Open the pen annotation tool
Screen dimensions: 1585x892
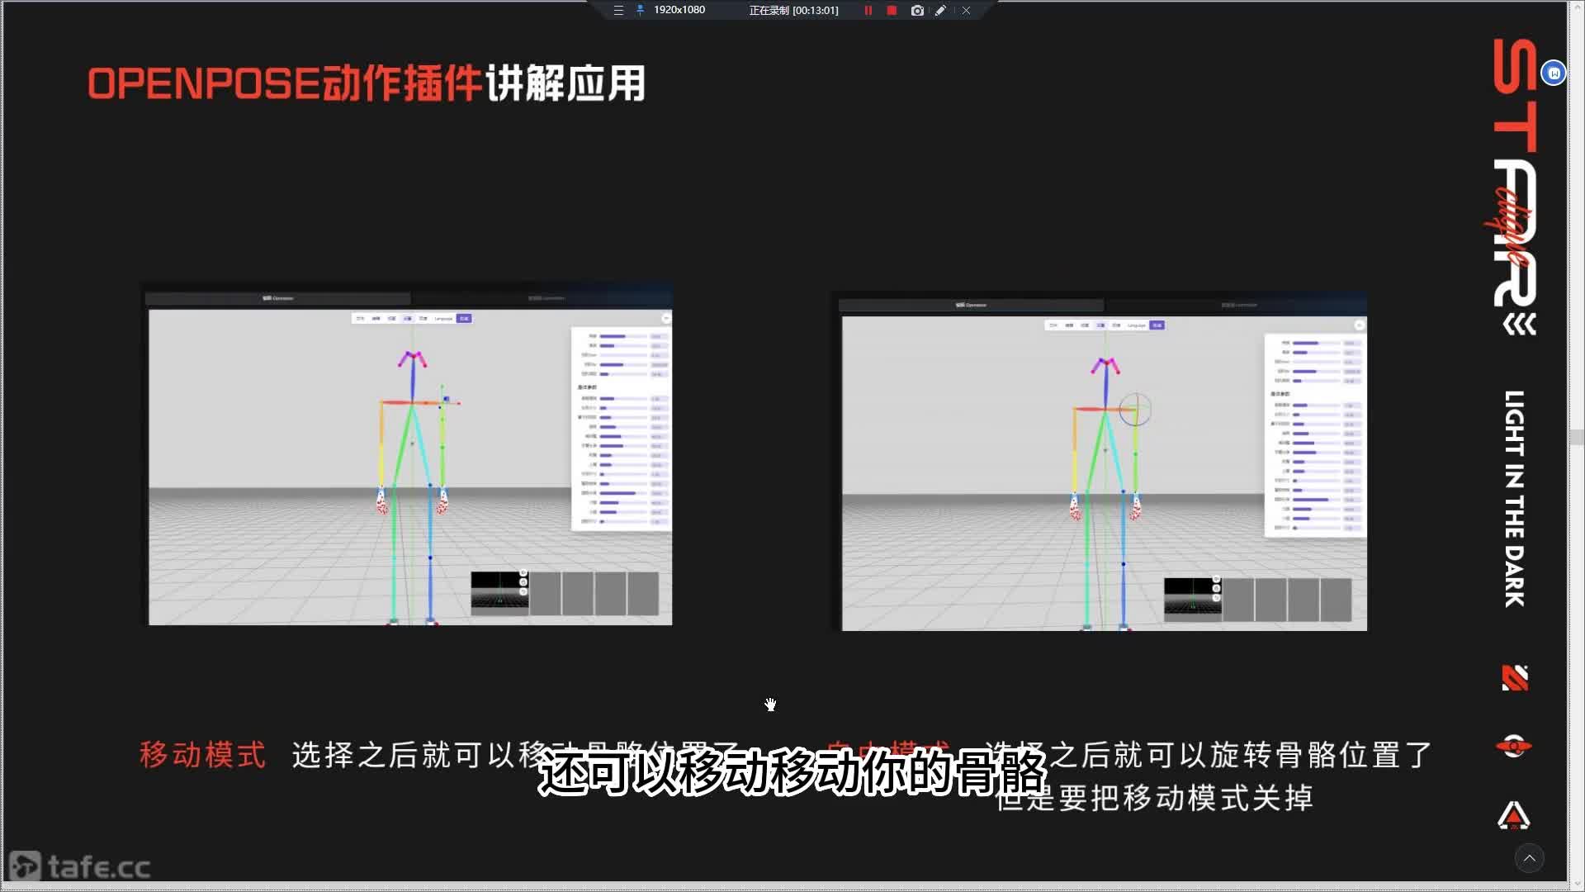[940, 11]
